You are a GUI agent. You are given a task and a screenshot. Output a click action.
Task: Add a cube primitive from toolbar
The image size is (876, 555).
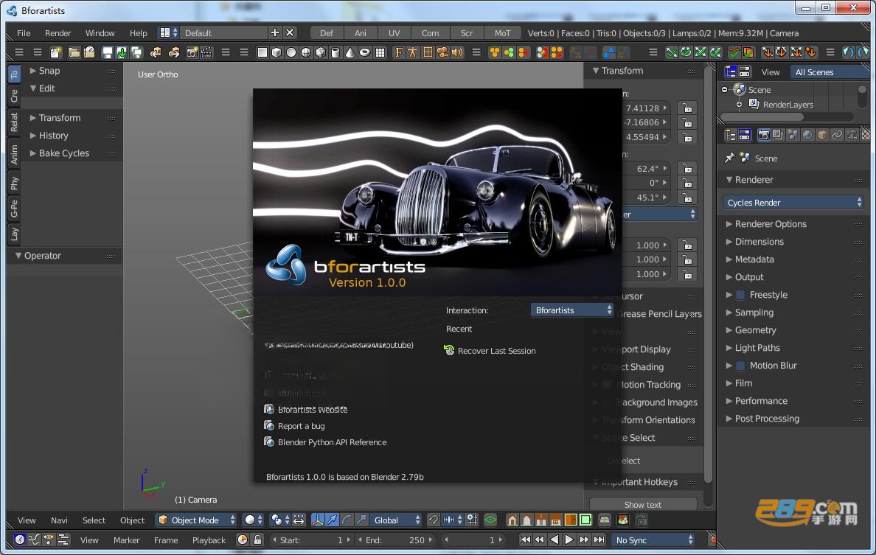pyautogui.click(x=277, y=52)
